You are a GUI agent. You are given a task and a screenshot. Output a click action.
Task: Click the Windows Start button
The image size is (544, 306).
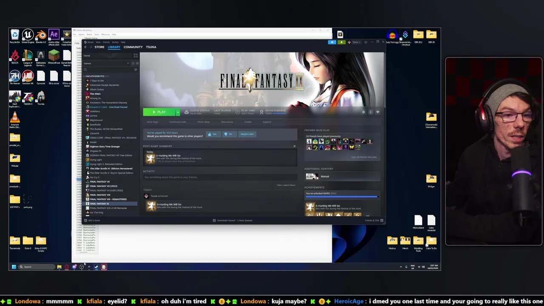click(x=14, y=267)
